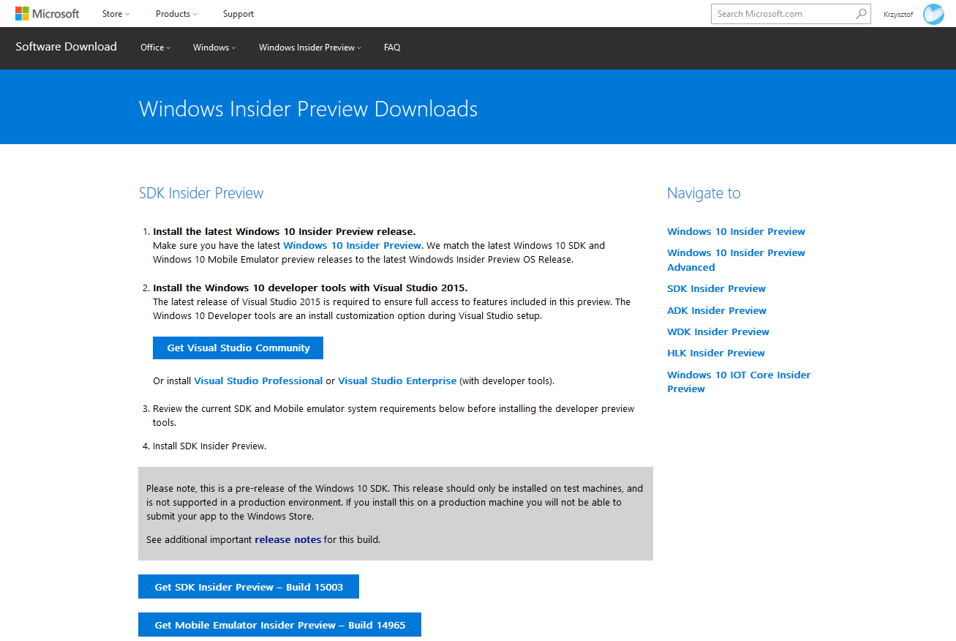Click Get Visual Studio Community button

(238, 348)
